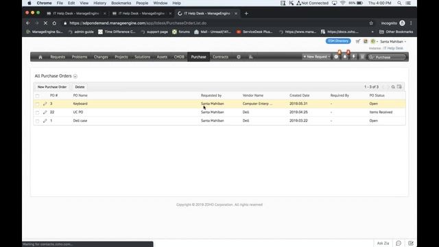Open the Contracts tab

coord(220,57)
